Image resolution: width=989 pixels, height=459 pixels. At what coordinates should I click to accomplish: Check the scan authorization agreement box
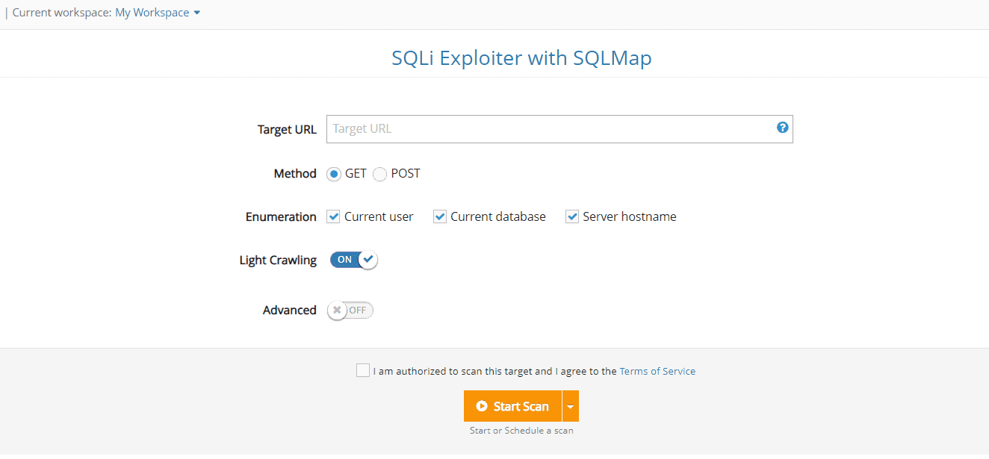pos(363,370)
